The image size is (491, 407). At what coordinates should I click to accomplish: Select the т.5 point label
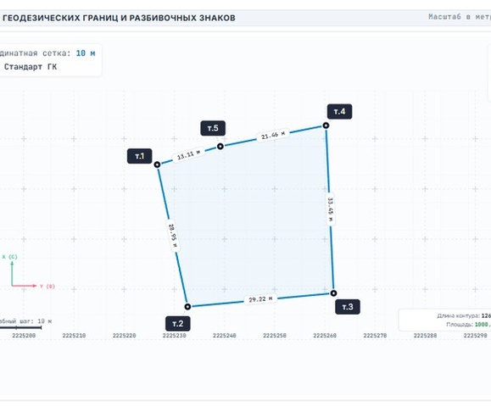213,128
